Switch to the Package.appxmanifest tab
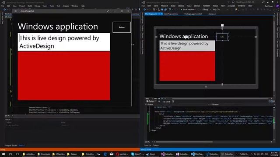Screen dimensions: 280x157 tap(193, 14)
